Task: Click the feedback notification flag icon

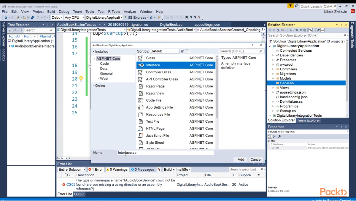Action: click(x=290, y=6)
